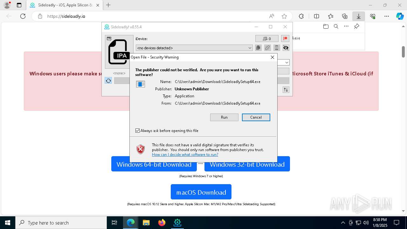Screen dimensions: 407x229
Task: Show hidden system tray icons
Action: [343, 223]
